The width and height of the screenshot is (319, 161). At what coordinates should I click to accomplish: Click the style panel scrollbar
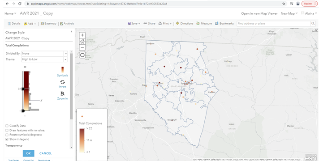tap(71, 86)
